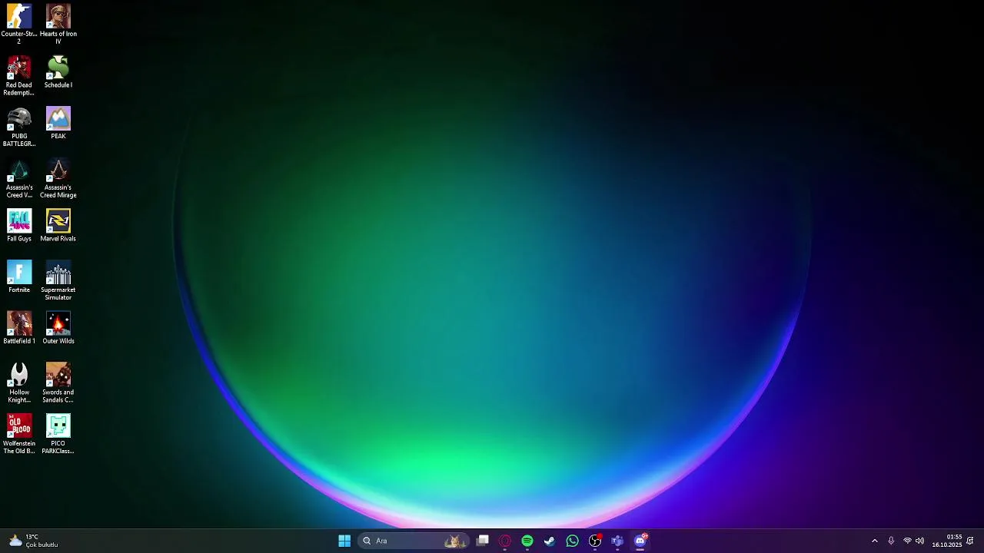Image resolution: width=984 pixels, height=553 pixels.
Task: Open the clock and date 16.10.2025
Action: [x=947, y=541]
